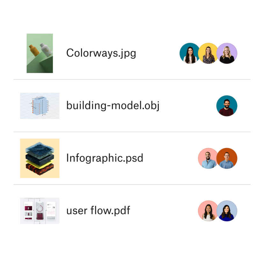Click the orange avatar next to Infographic.psd
The width and height of the screenshot is (264, 264).
coord(227,158)
